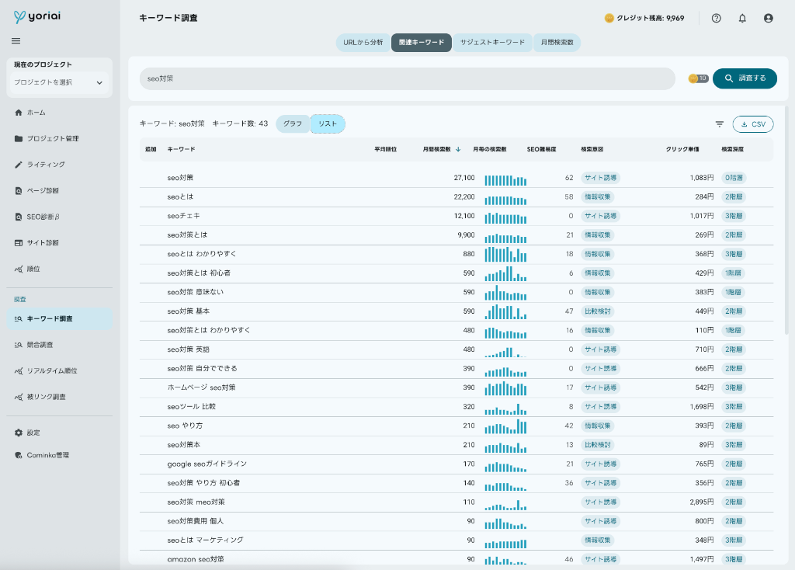Viewport: 795px width, 570px height.
Task: Click the help question mark icon
Action: (716, 18)
